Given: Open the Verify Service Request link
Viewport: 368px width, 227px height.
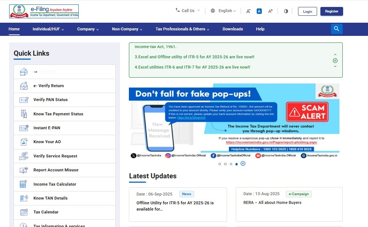Looking at the screenshot, I should (x=55, y=156).
